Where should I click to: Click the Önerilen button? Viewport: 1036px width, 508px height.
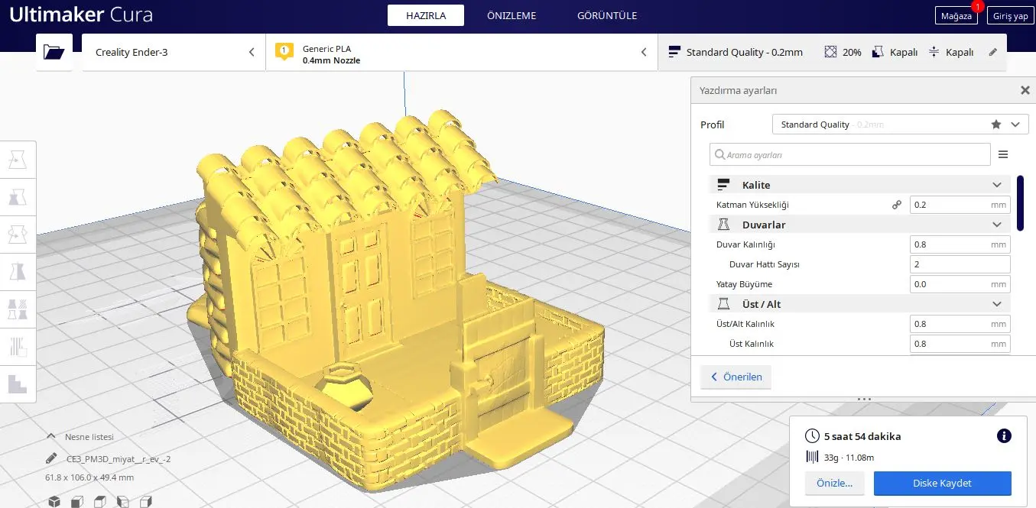pyautogui.click(x=736, y=377)
